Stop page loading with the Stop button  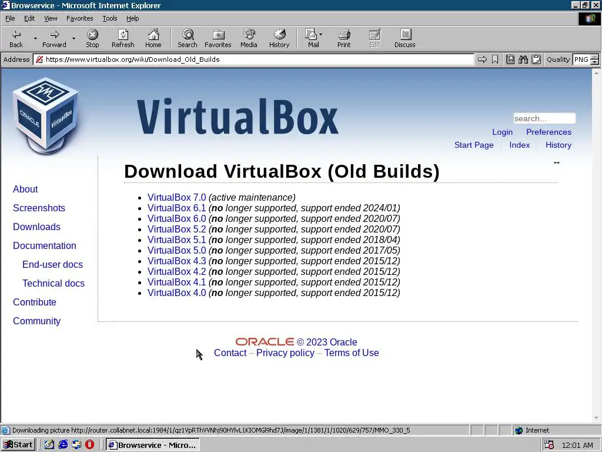[92, 38]
